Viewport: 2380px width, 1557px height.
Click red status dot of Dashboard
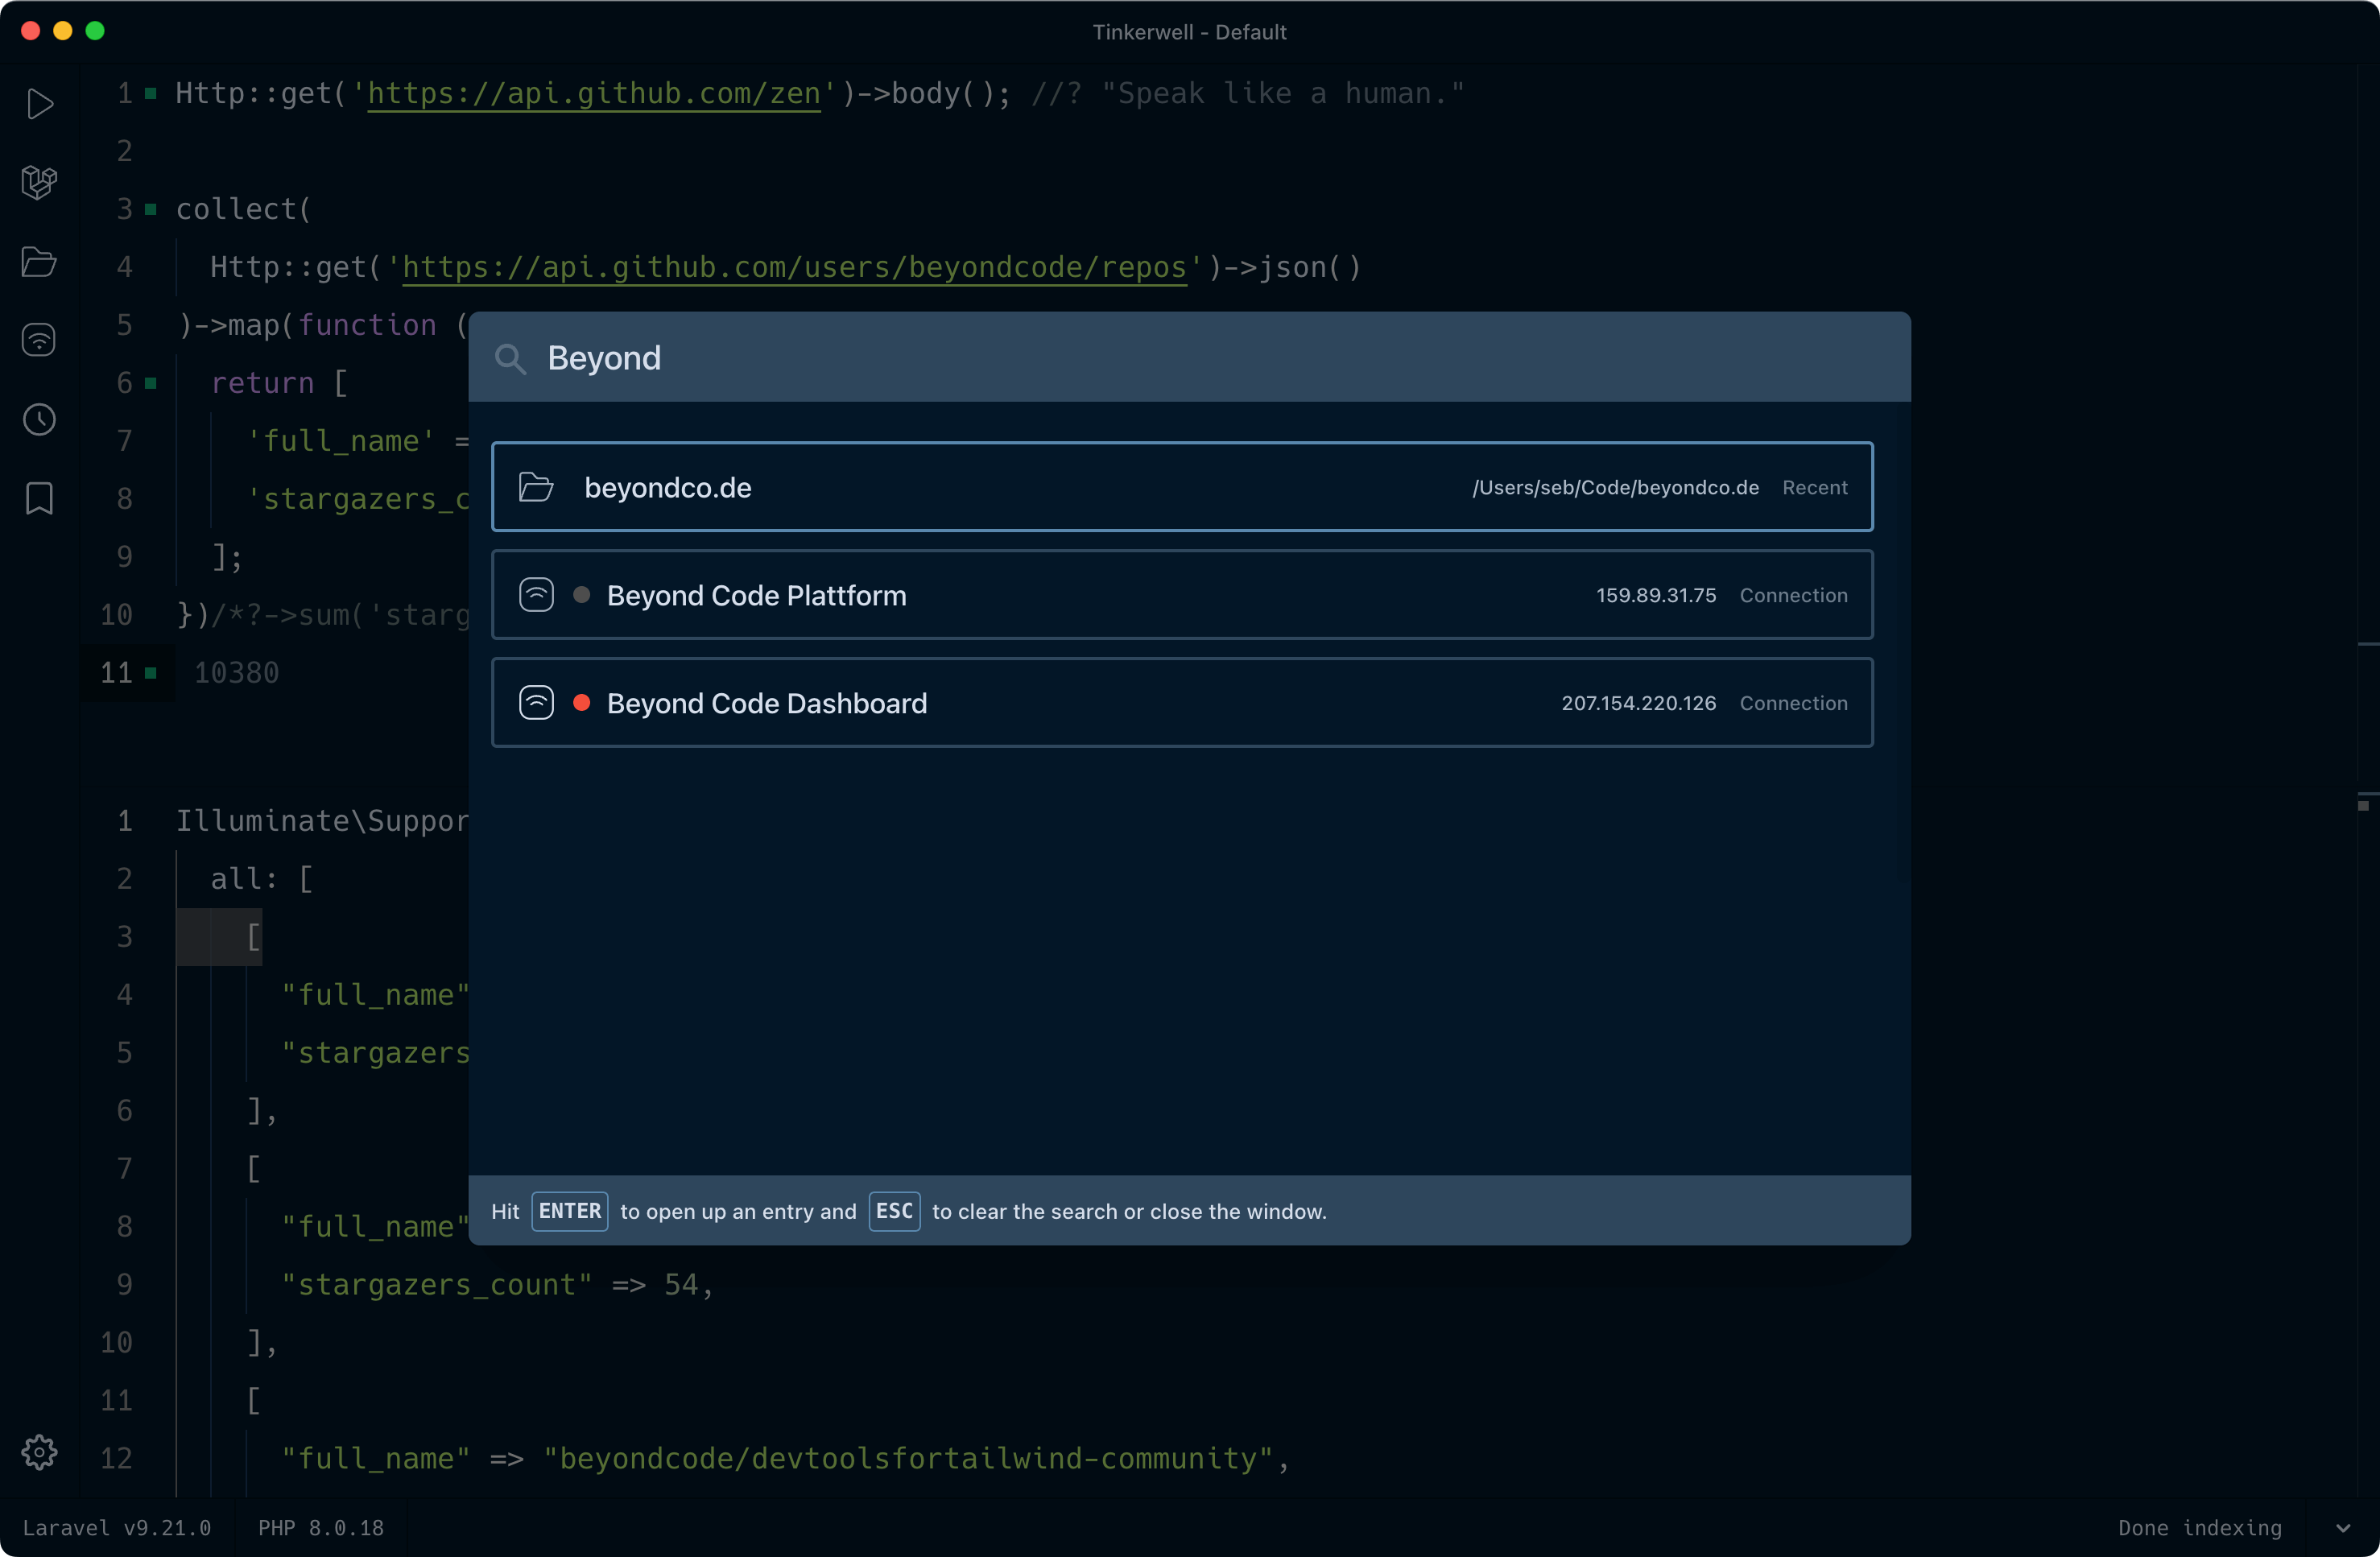581,703
